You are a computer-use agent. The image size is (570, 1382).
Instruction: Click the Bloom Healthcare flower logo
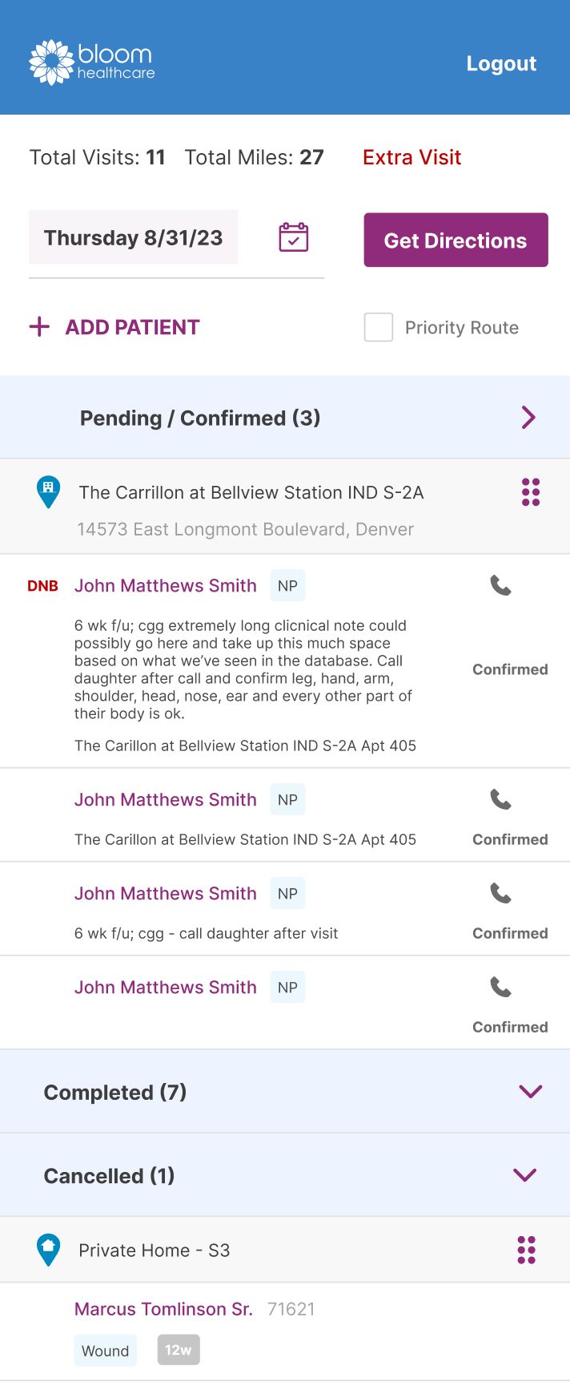coord(51,63)
